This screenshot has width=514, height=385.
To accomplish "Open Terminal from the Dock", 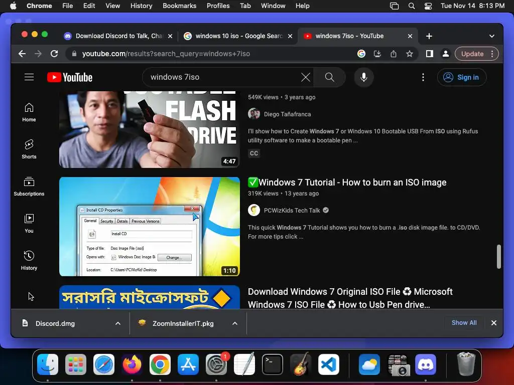I will point(273,364).
